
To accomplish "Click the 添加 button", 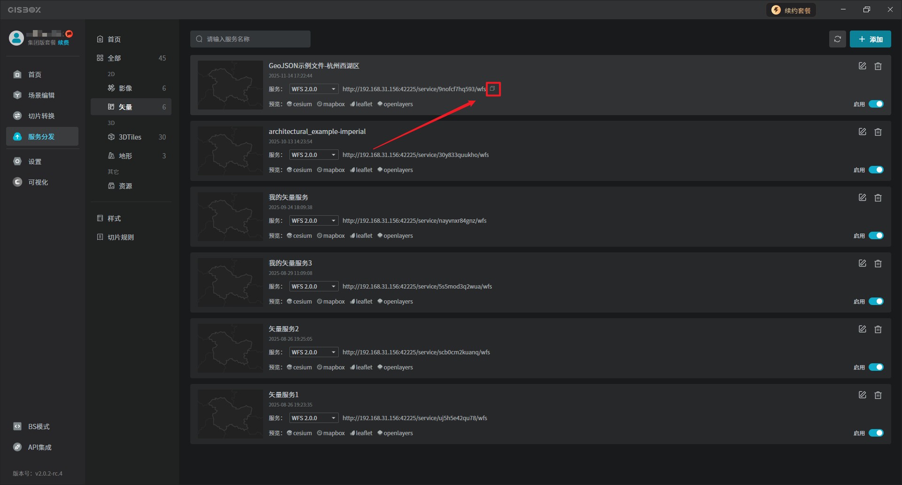I will 870,39.
